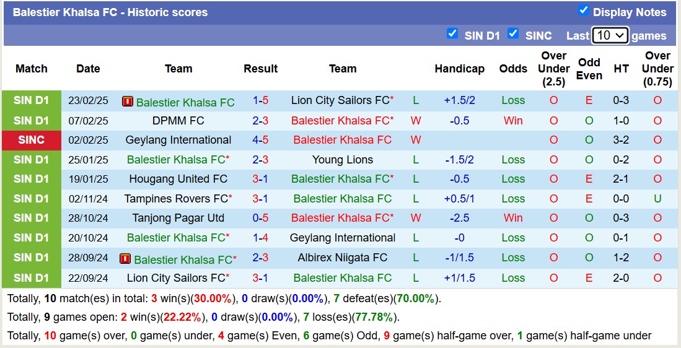The height and width of the screenshot is (348, 681).
Task: Uncheck the SINC league filter
Action: [513, 33]
